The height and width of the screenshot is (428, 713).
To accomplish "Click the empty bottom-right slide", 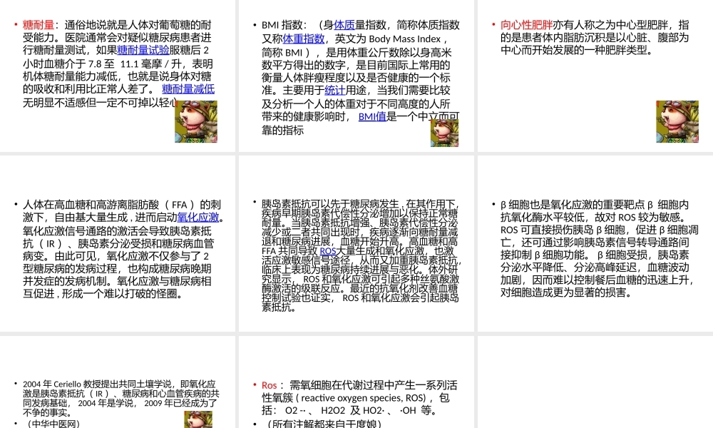I will (594, 382).
